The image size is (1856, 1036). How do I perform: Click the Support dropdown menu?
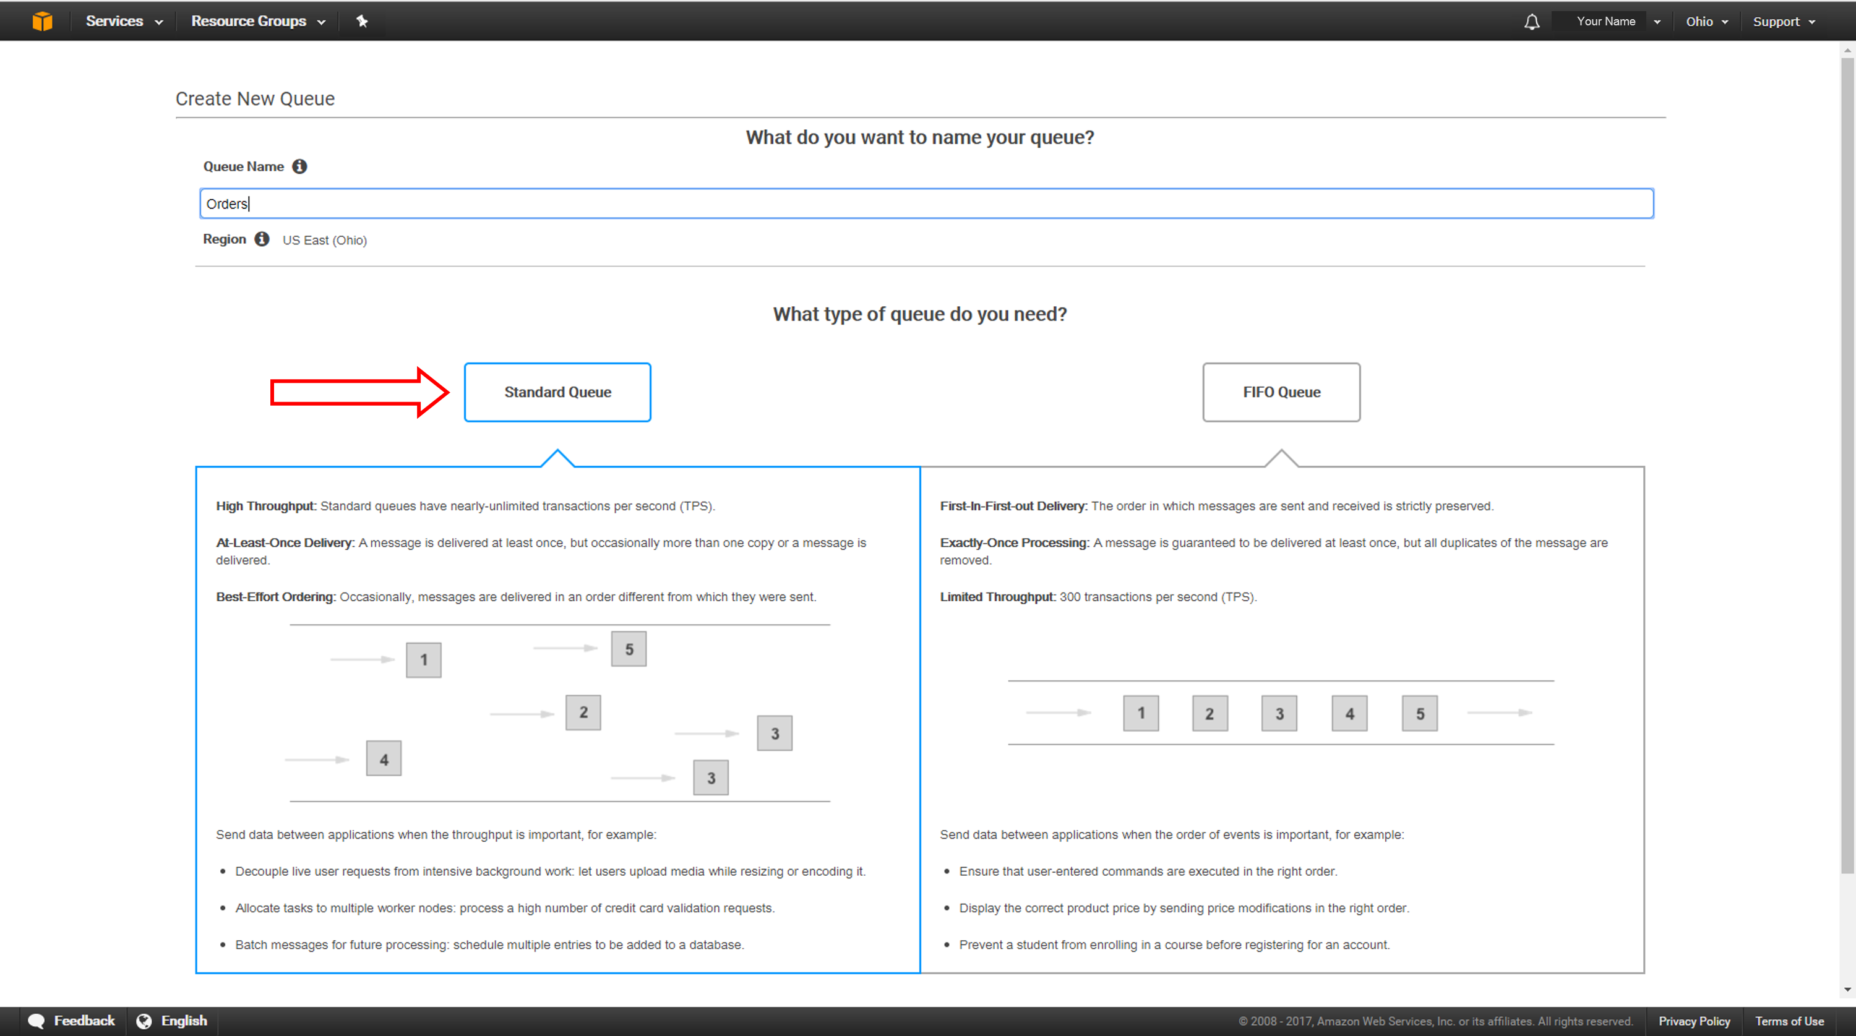pyautogui.click(x=1785, y=20)
